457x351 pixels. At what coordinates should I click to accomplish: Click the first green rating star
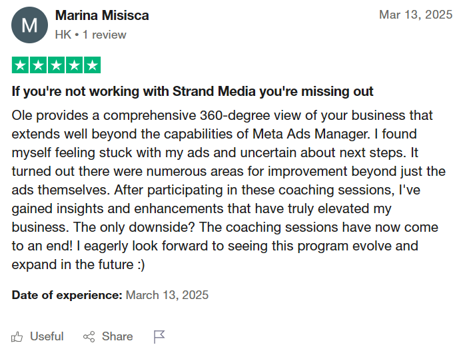click(21, 65)
